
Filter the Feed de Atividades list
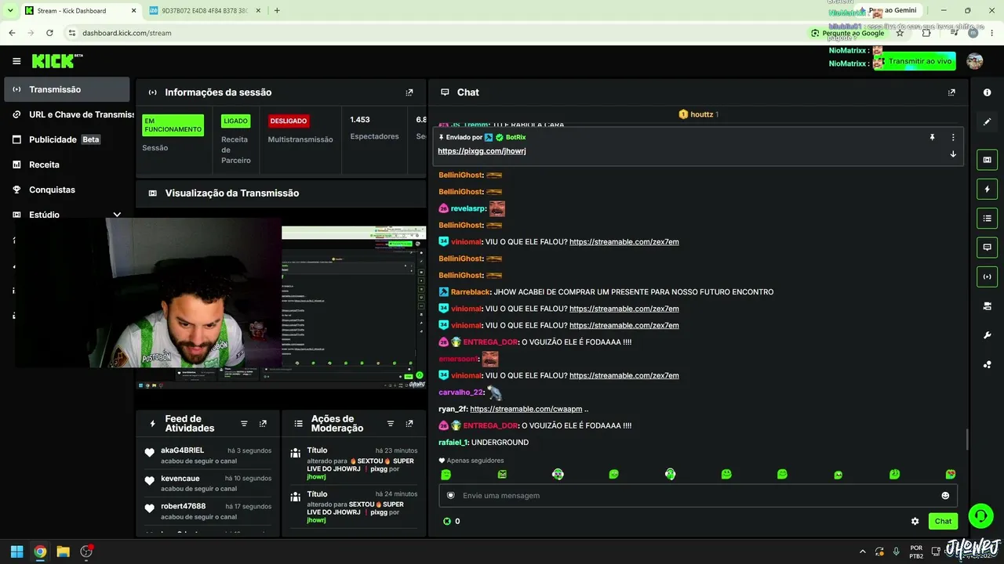[244, 424]
